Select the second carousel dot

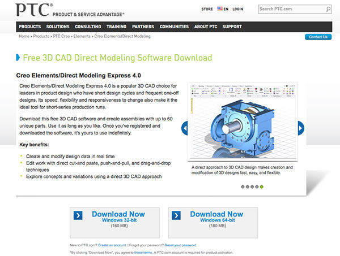pos(248,187)
